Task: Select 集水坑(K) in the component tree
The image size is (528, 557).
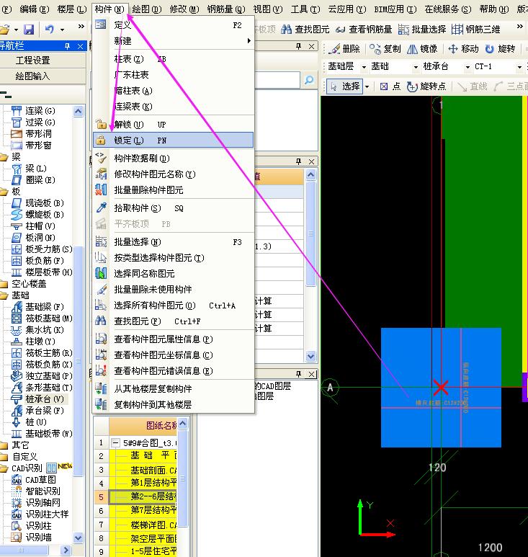Action: click(44, 330)
